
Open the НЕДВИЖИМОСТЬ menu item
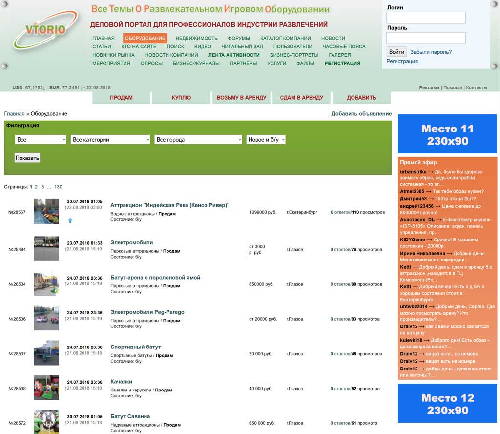pyautogui.click(x=196, y=38)
